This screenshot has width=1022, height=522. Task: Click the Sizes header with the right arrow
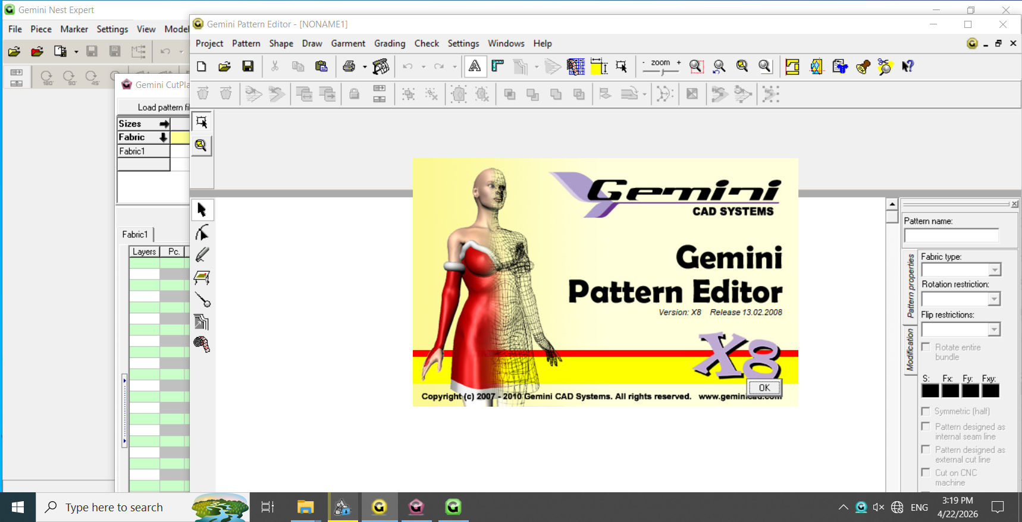click(144, 124)
